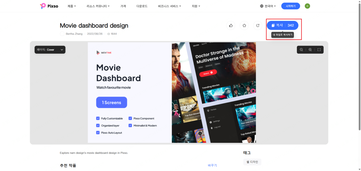Click the 복사 342 copy button

(282, 25)
